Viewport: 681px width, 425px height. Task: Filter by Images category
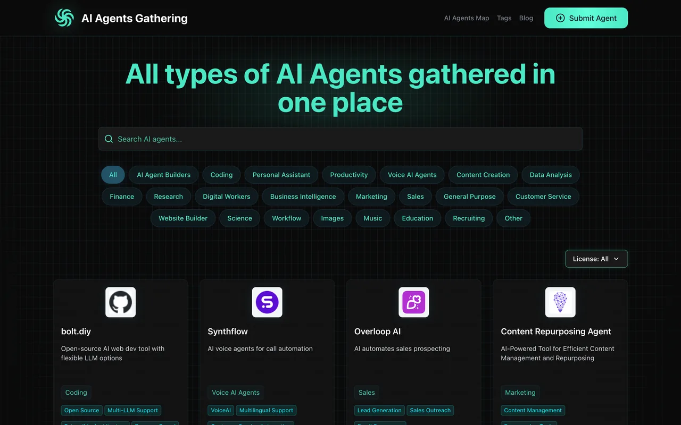(x=332, y=218)
